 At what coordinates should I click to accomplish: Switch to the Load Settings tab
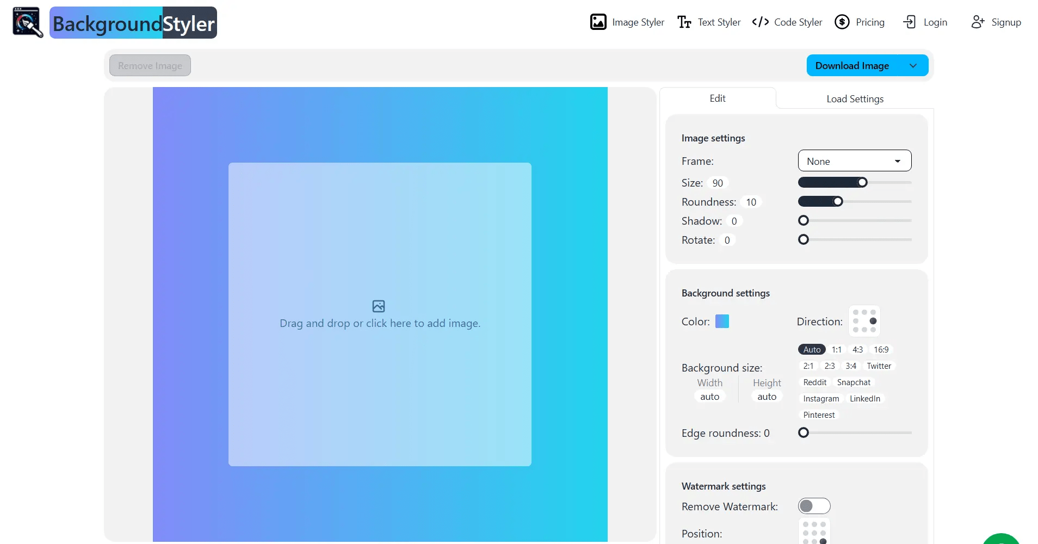[x=855, y=99]
